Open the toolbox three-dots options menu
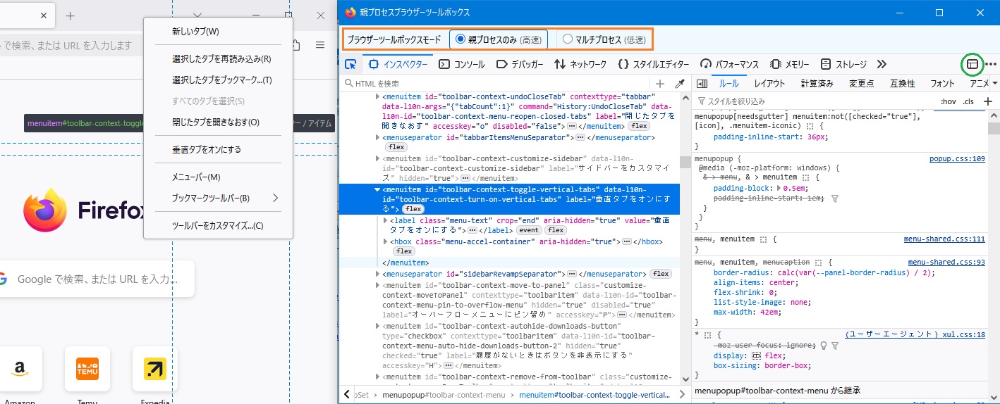 [x=991, y=64]
